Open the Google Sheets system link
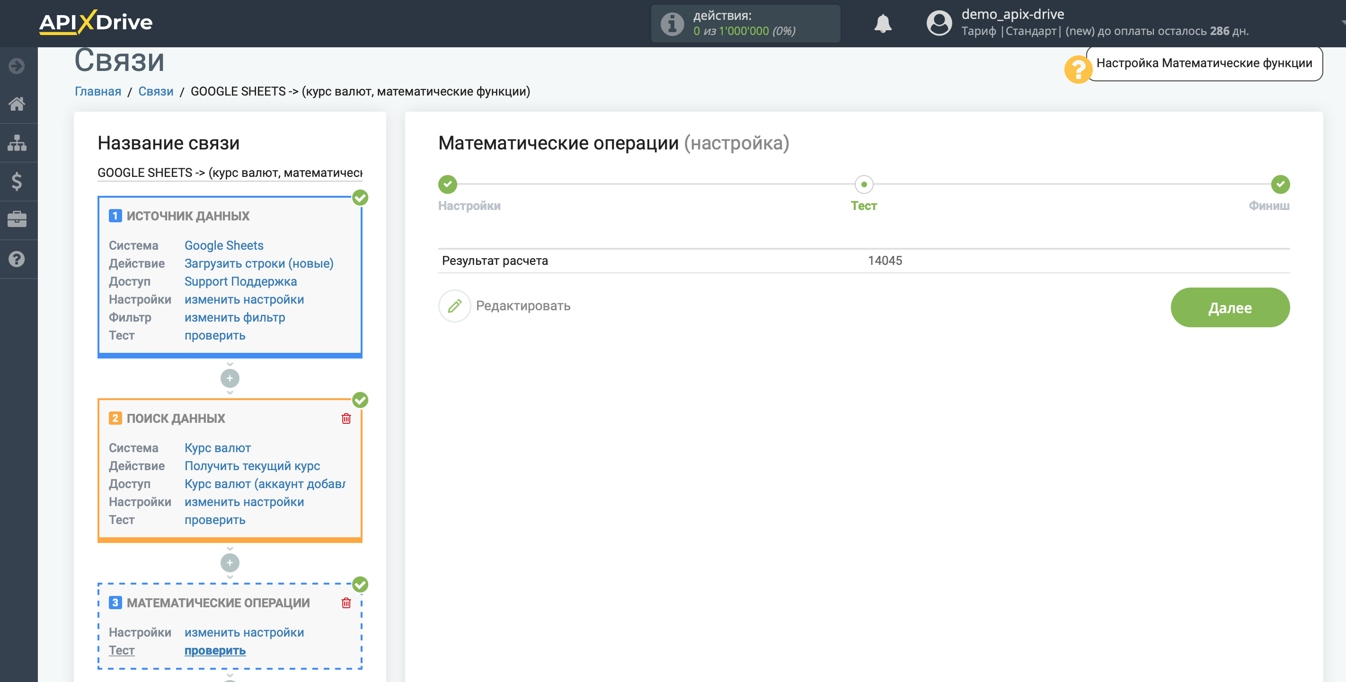This screenshot has height=682, width=1346. coord(224,245)
